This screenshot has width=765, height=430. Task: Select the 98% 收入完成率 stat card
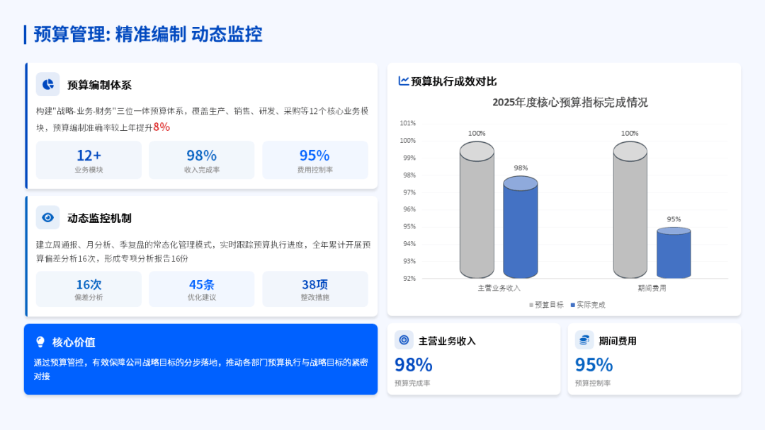pos(201,160)
